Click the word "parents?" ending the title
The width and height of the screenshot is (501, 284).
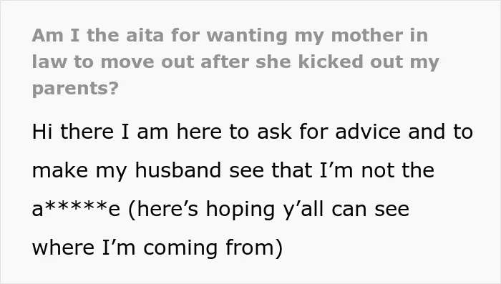[x=75, y=89]
